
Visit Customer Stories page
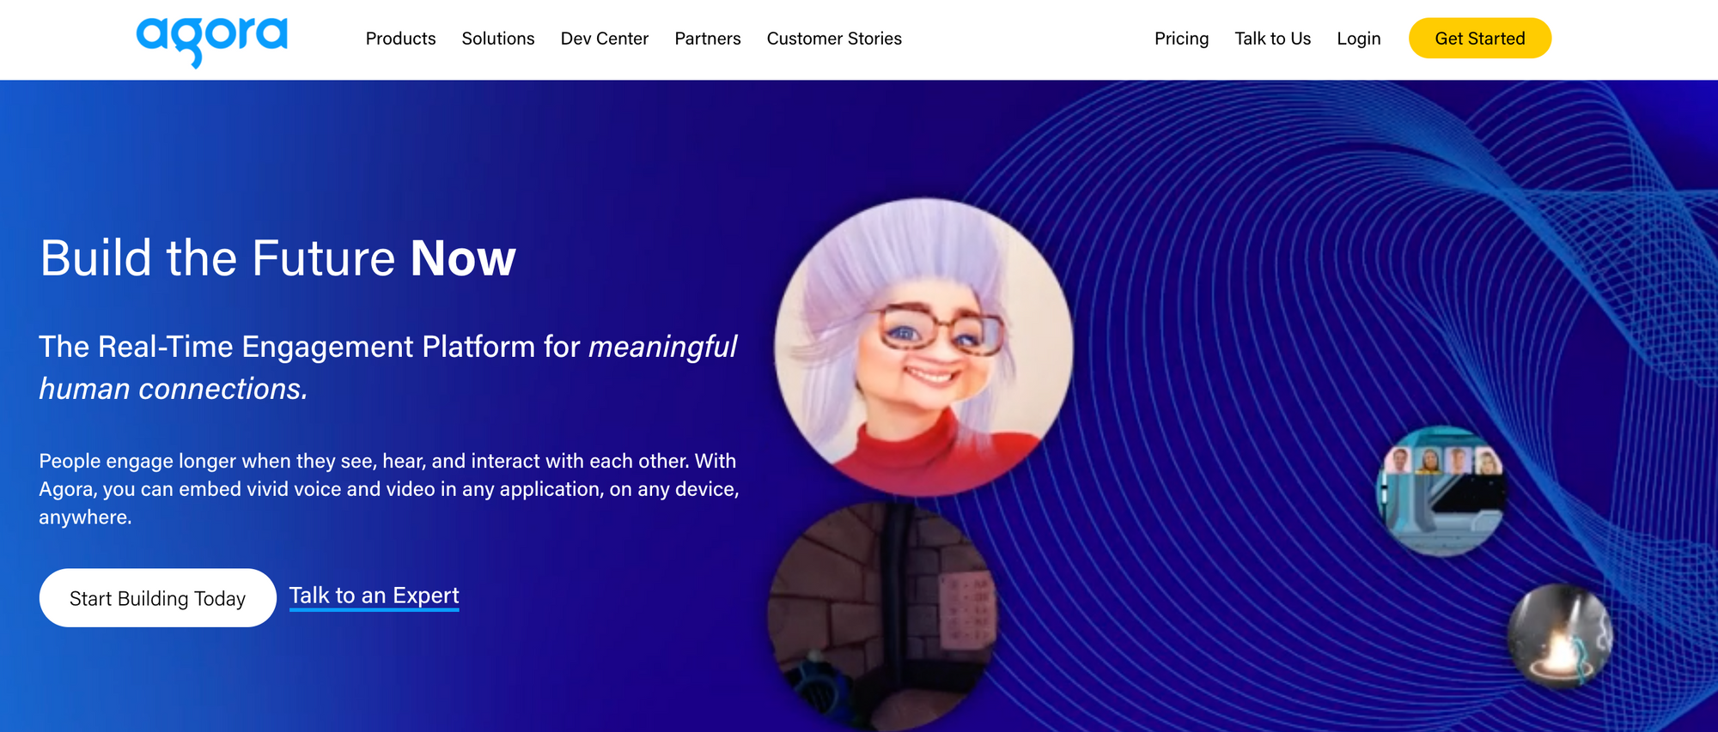834,39
